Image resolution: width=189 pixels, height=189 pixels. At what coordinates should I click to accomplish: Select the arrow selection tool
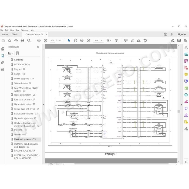click(x=69, y=40)
